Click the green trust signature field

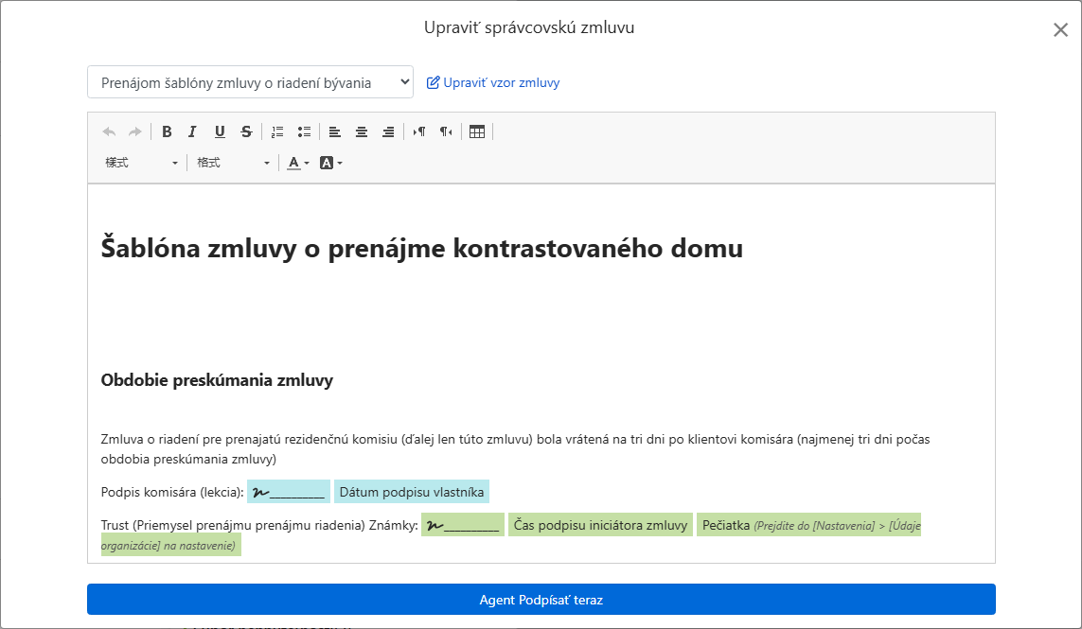click(463, 525)
